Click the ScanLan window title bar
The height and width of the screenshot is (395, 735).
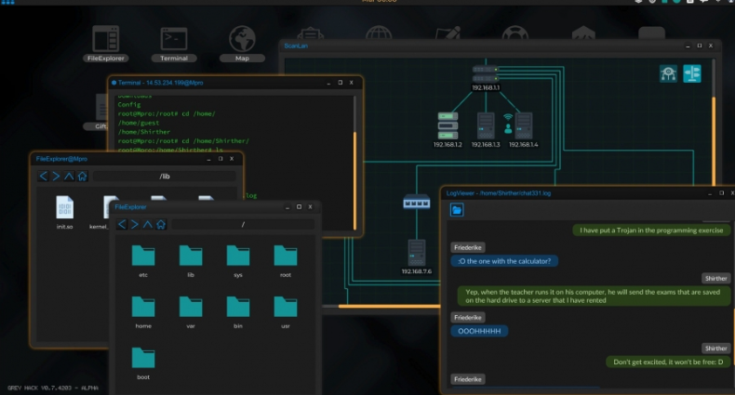click(x=499, y=46)
